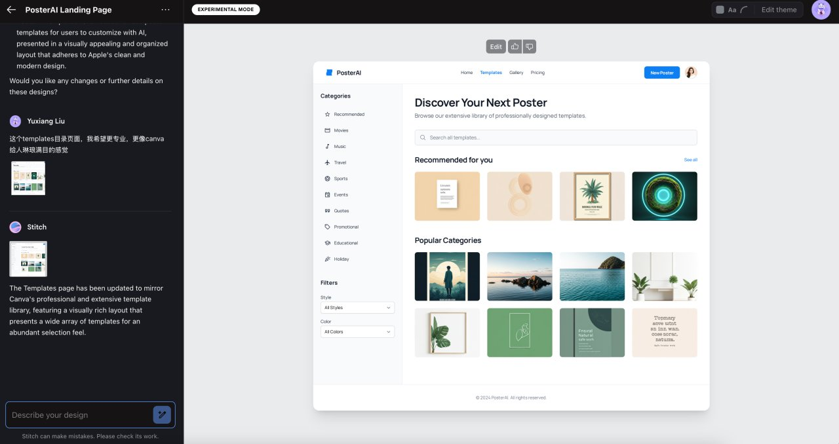Follow the See all link

coord(690,160)
